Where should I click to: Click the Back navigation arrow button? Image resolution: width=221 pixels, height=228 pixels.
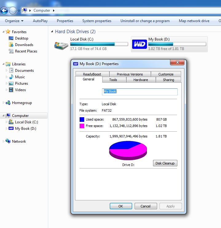tap(4, 11)
